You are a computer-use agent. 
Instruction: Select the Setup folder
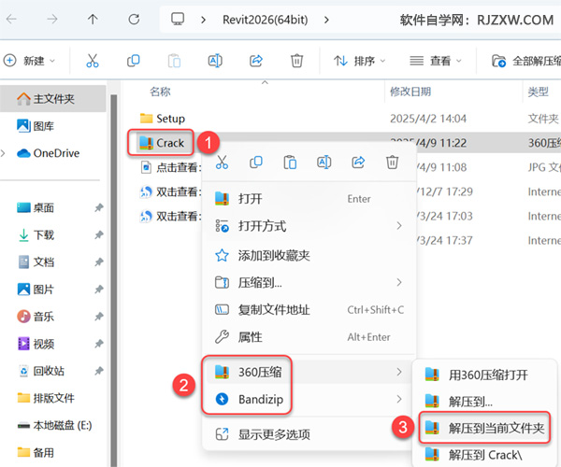(x=163, y=119)
